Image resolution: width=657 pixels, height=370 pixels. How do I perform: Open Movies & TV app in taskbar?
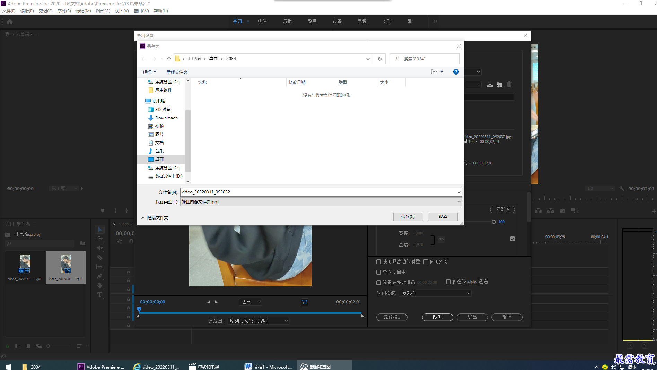204,367
